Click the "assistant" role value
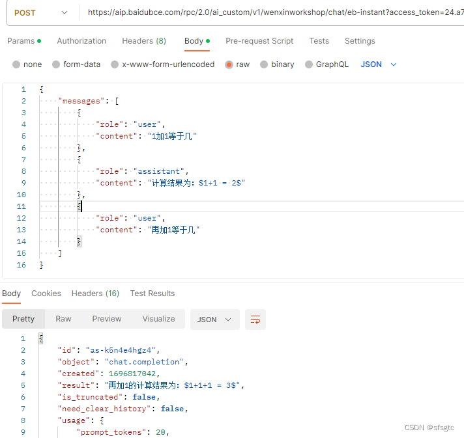The width and height of the screenshot is (464, 438). 159,171
